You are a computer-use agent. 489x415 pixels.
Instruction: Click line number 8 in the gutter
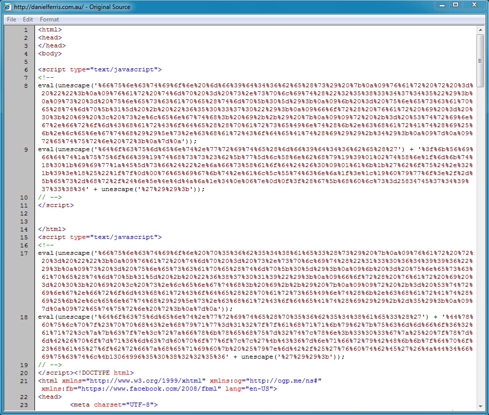click(26, 86)
